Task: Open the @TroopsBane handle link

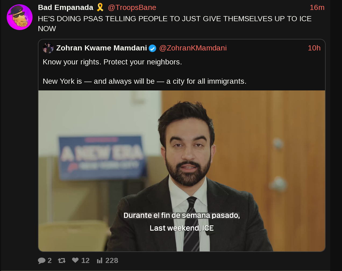Action: (x=132, y=8)
